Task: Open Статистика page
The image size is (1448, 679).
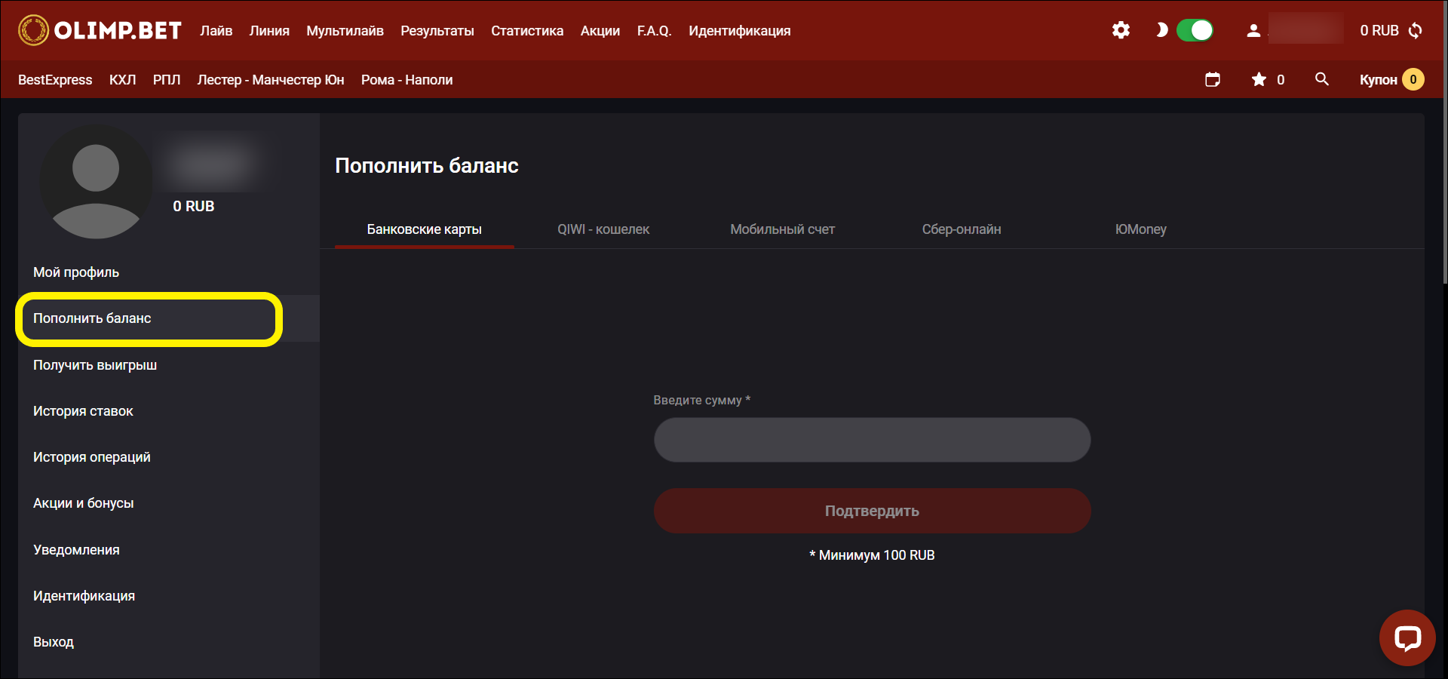Action: (x=527, y=31)
